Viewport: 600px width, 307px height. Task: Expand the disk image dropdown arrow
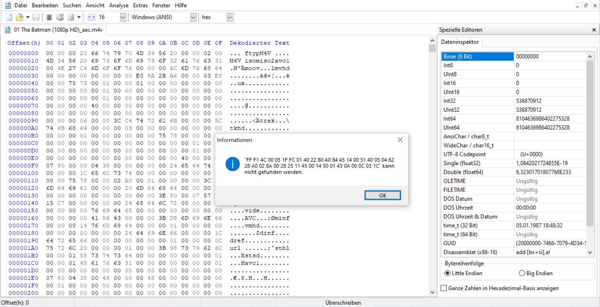tap(79, 17)
